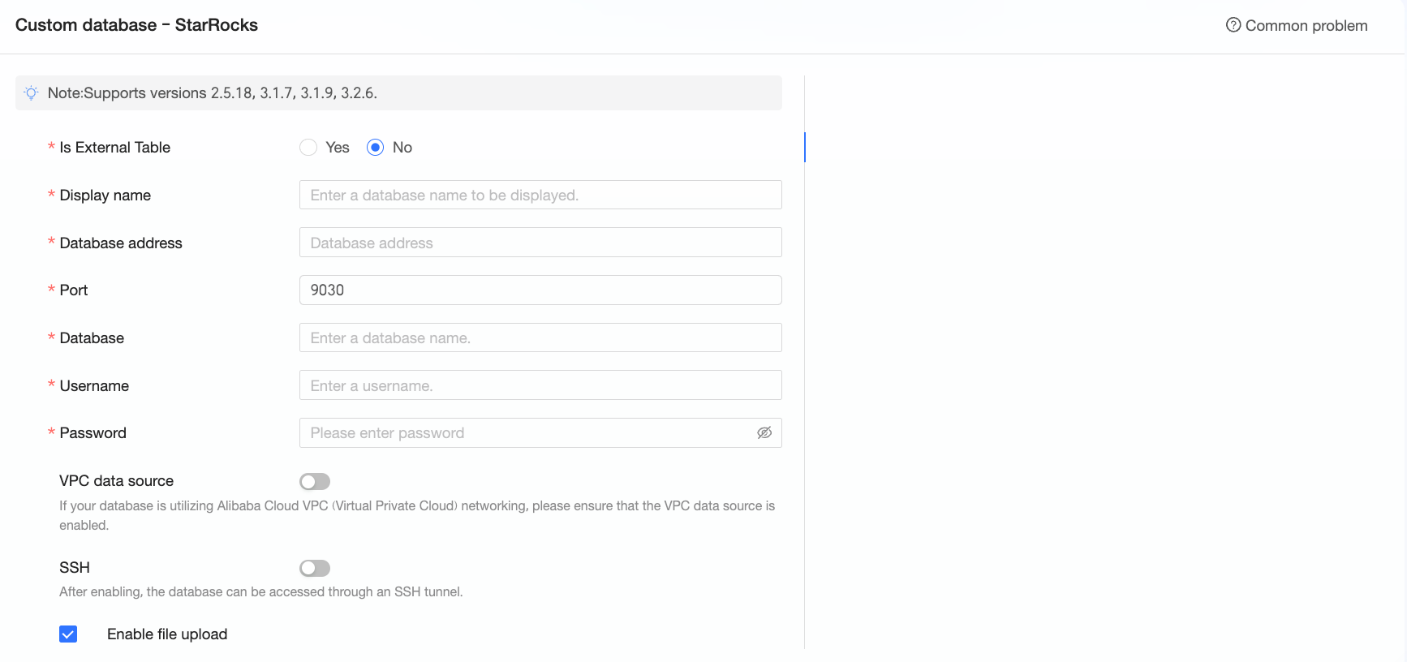Toggle password visibility eye icon
Image resolution: width=1407 pixels, height=662 pixels.
(764, 433)
